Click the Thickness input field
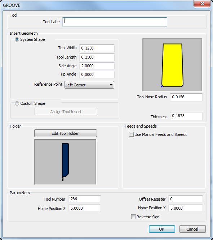The image size is (213, 240). tap(186, 116)
